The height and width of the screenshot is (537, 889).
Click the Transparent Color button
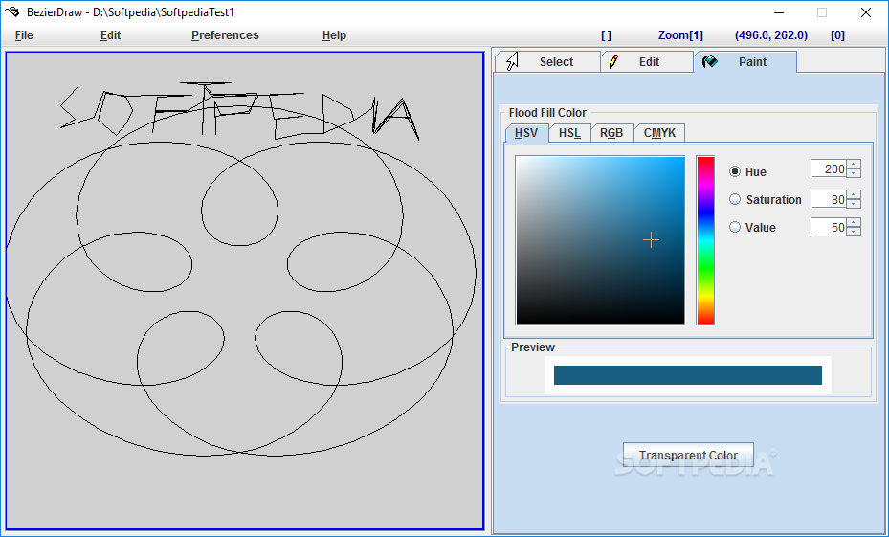[x=688, y=455]
